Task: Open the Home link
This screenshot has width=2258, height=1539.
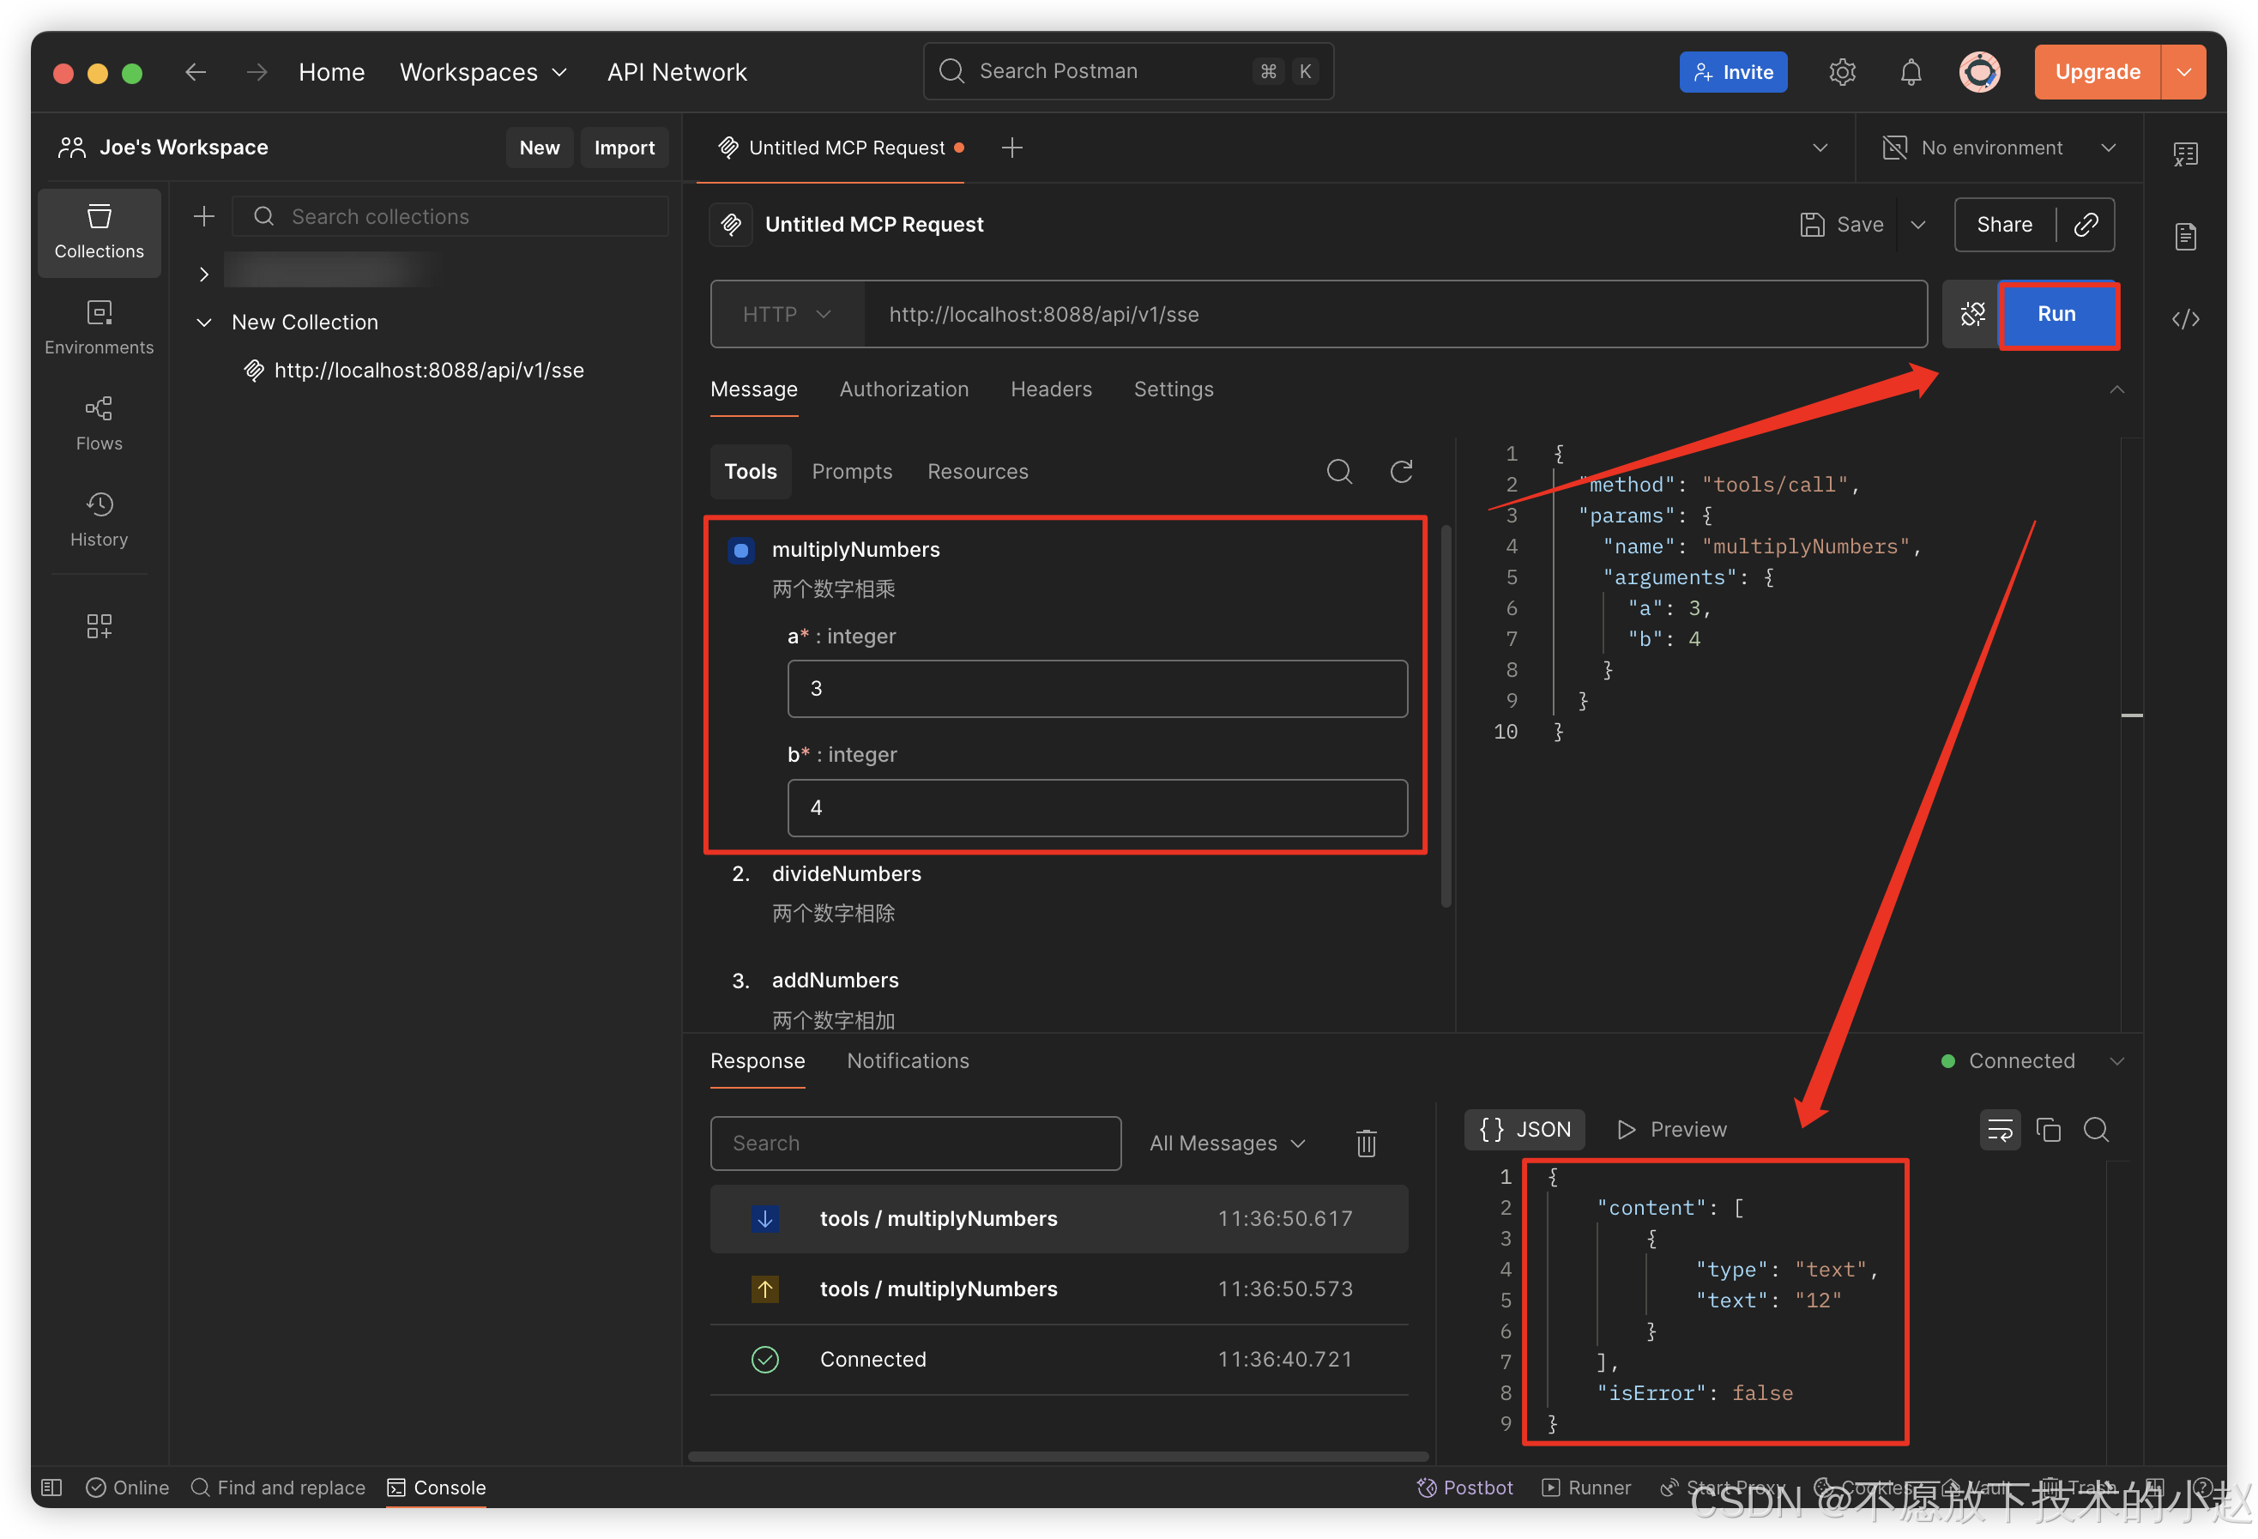Action: point(331,72)
